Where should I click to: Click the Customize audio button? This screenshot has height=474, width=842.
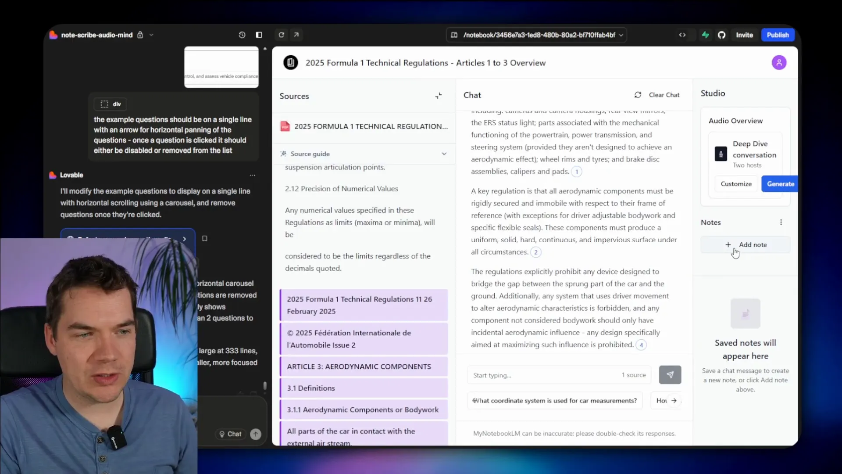pyautogui.click(x=736, y=184)
